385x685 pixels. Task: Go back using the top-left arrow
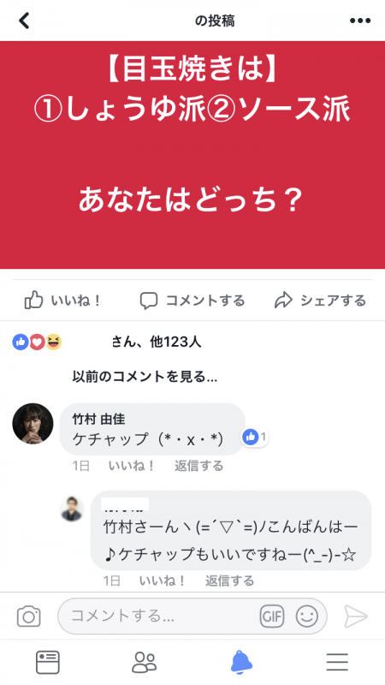tap(24, 21)
